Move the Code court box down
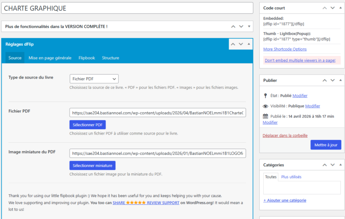Image resolution: width=345 pixels, height=219 pixels. click(x=332, y=8)
